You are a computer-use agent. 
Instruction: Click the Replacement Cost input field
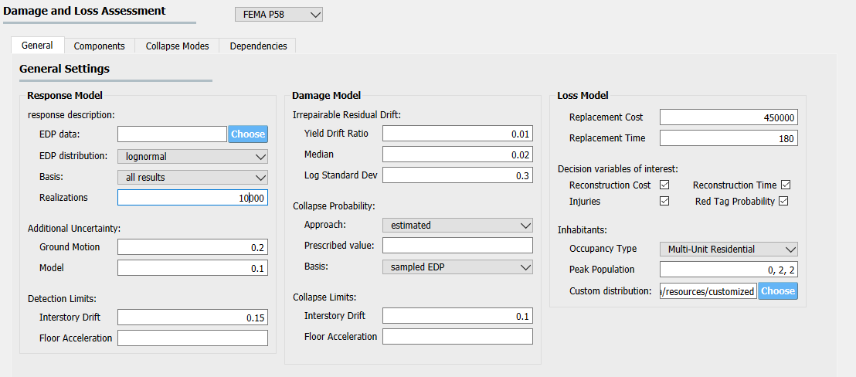tap(729, 117)
